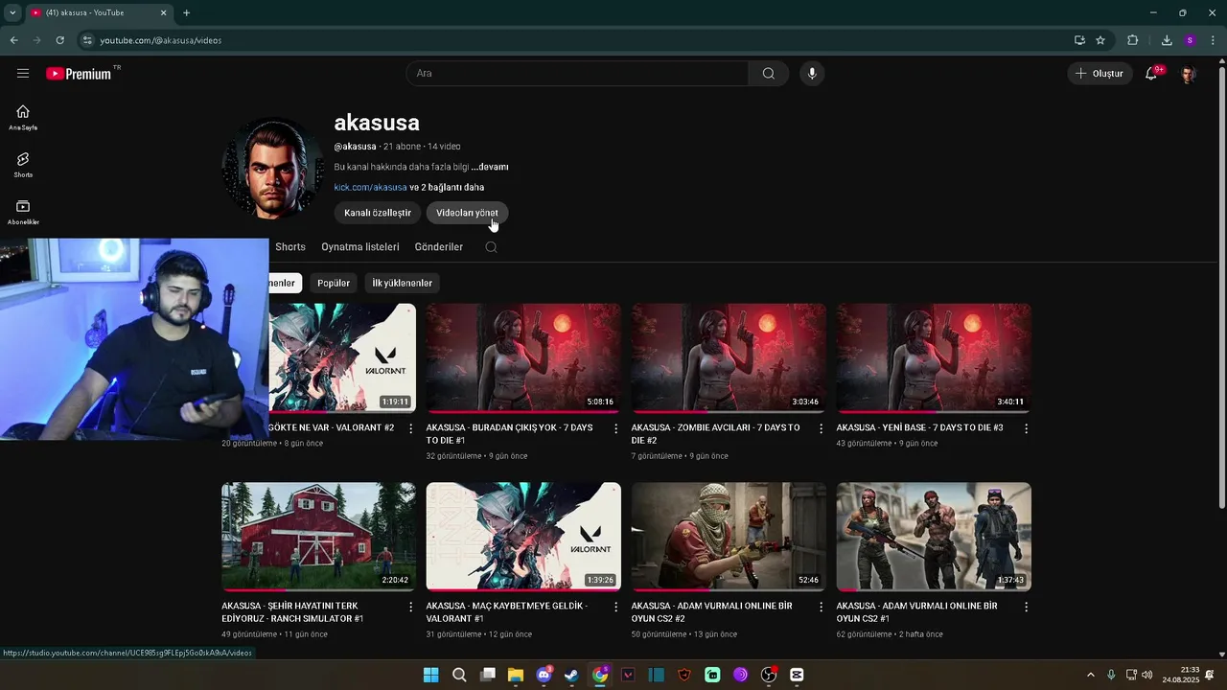The width and height of the screenshot is (1227, 690).
Task: Open kick.com/akasusa link
Action: 370,188
